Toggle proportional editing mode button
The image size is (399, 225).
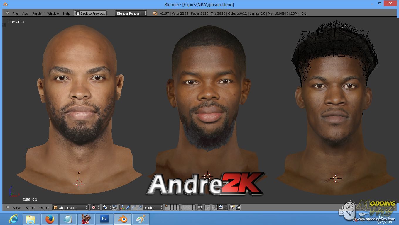tap(207, 207)
